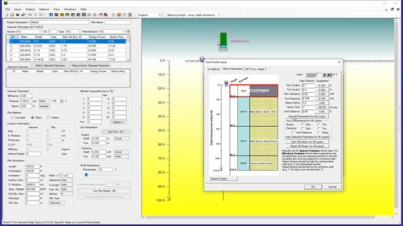403x226 pixels.
Task: Open the Options menu
Action: click(44, 9)
